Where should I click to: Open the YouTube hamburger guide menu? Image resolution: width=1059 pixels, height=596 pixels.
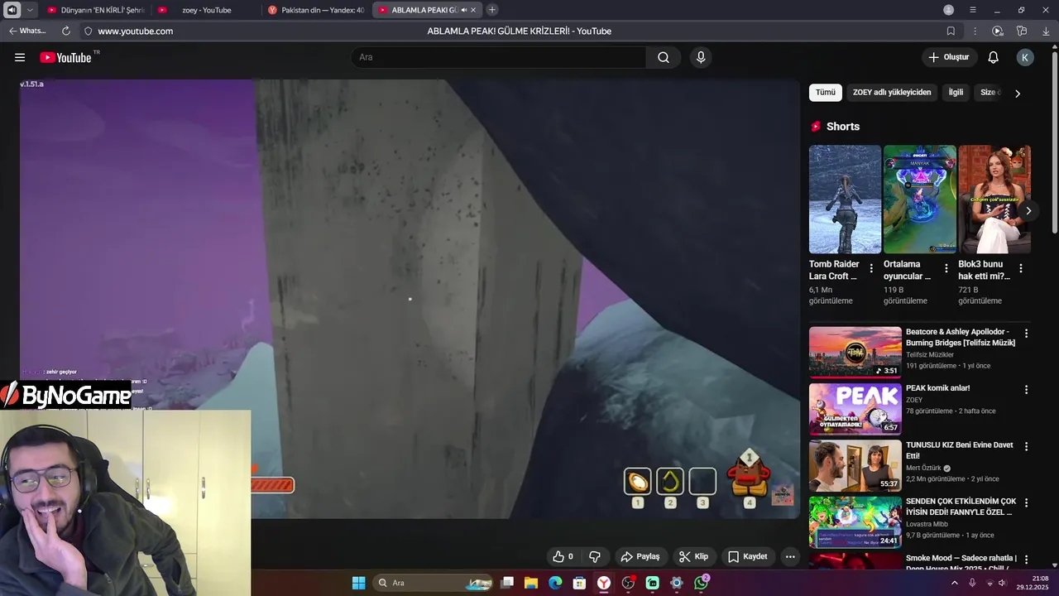click(20, 57)
